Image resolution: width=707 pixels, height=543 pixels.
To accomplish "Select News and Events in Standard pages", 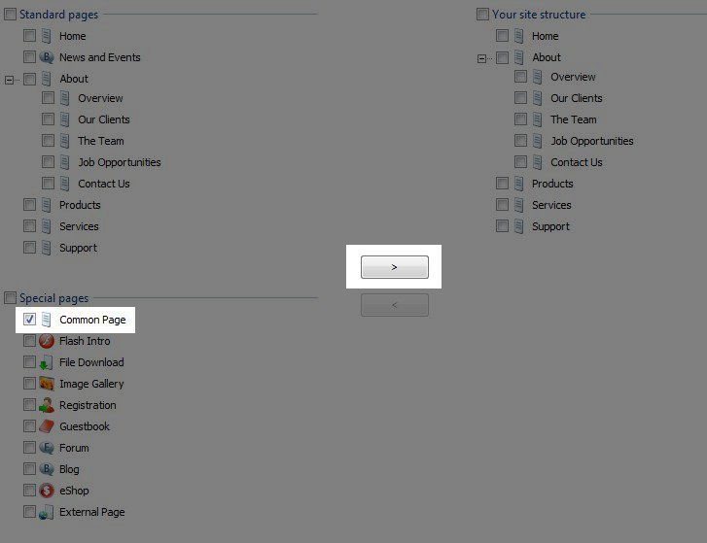I will [x=99, y=57].
